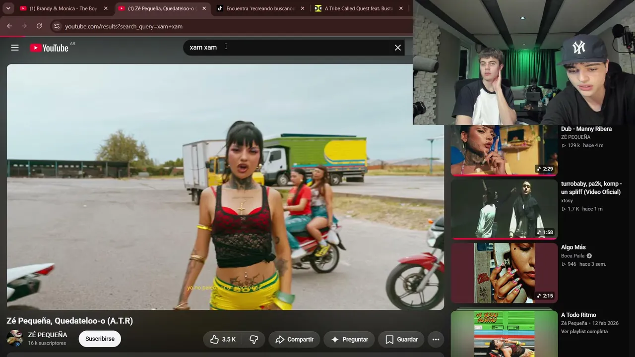Share the video via Compartir
Screen dimensions: 635x357
(295, 339)
